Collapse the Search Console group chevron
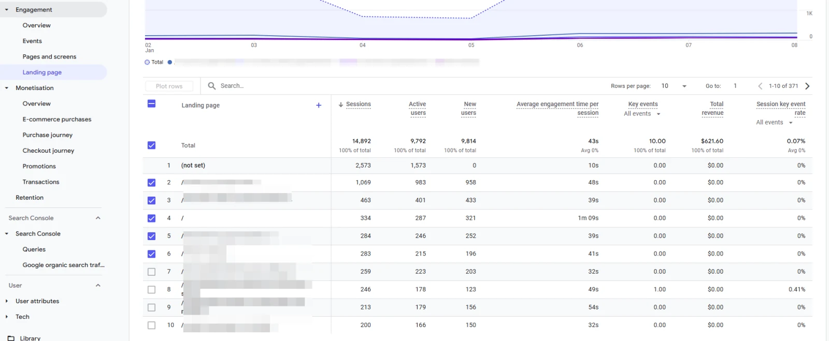The height and width of the screenshot is (341, 829). click(x=98, y=218)
